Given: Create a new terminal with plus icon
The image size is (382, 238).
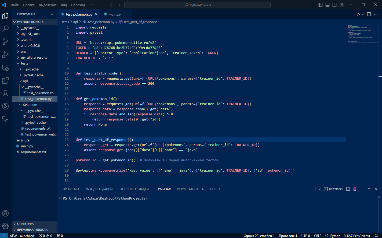Looking at the screenshot, I should [x=315, y=189].
